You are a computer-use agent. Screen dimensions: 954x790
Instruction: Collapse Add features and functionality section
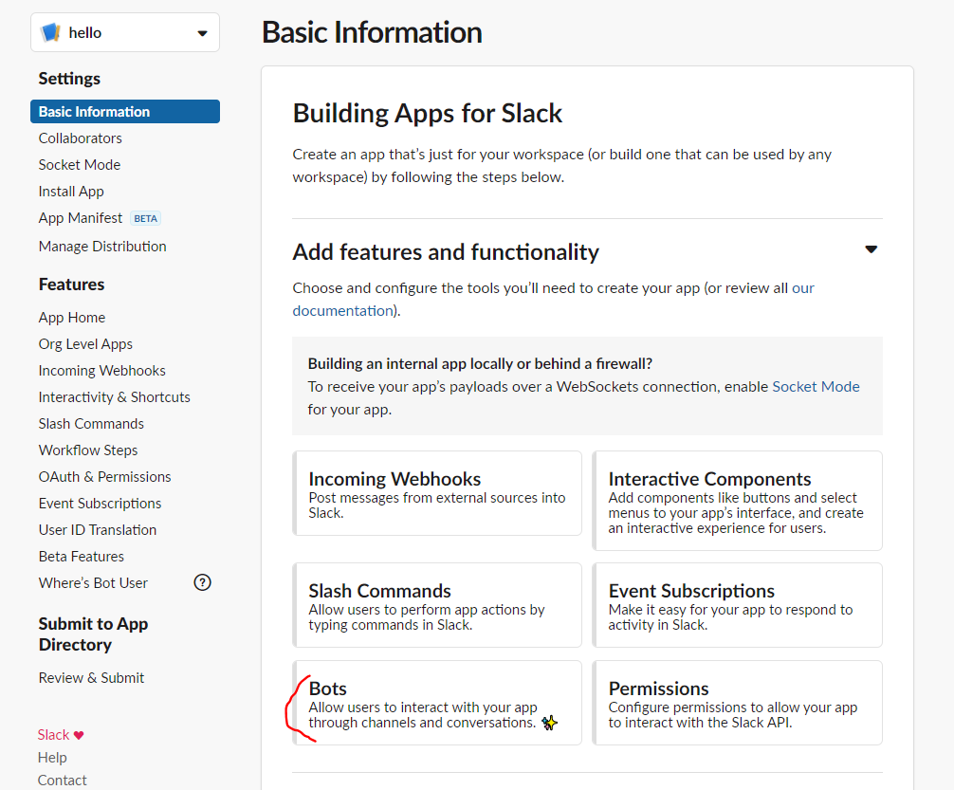tap(871, 248)
